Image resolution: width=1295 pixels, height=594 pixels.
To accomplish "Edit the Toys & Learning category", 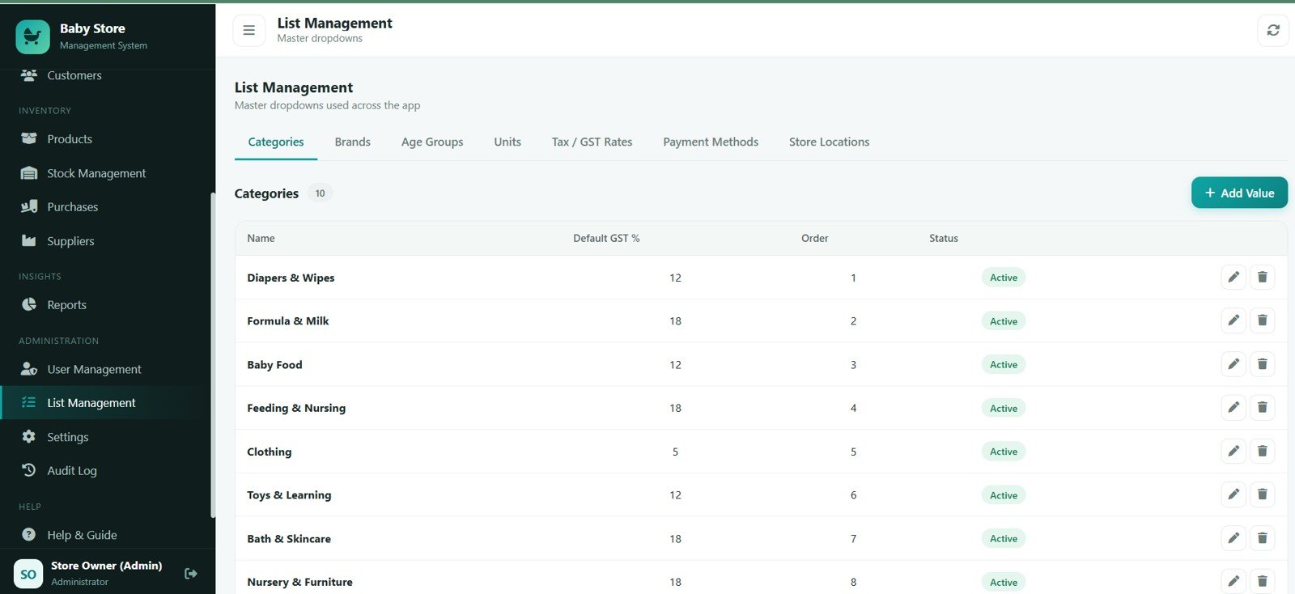I will click(x=1233, y=494).
